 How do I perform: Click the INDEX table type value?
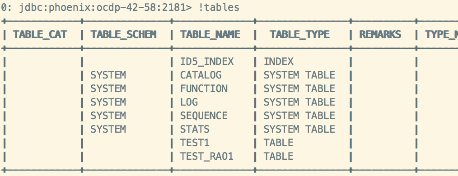pos(279,61)
